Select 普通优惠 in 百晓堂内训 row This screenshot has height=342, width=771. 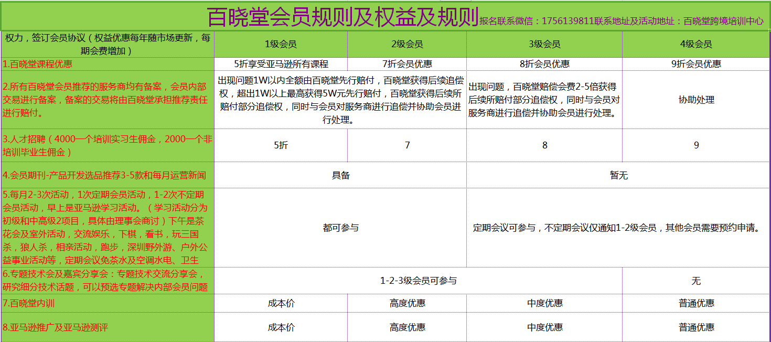click(x=696, y=303)
